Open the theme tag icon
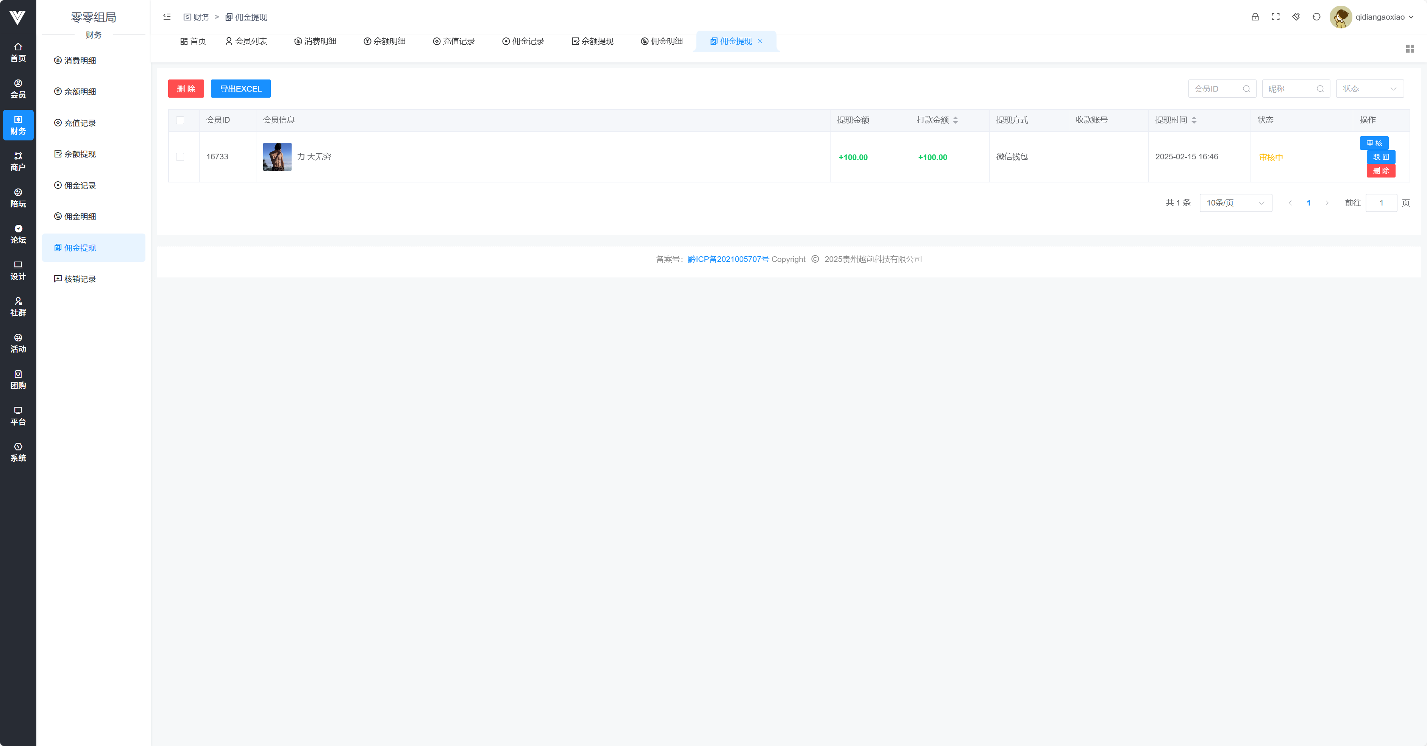Screen dimensions: 1427x746 (1296, 17)
